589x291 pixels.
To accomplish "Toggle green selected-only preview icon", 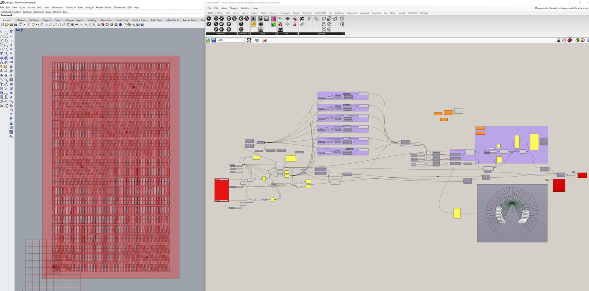I will 577,40.
